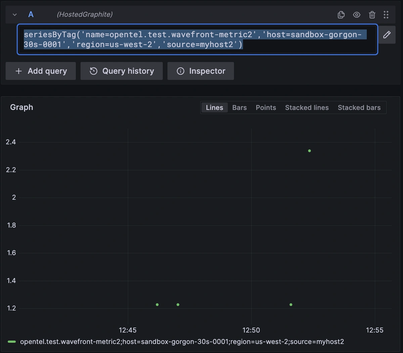Click the 12:45 time axis label

128,330
